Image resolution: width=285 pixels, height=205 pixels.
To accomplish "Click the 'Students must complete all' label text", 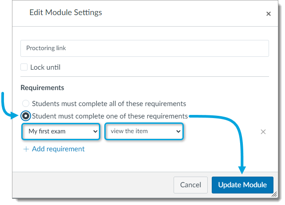I will point(109,104).
